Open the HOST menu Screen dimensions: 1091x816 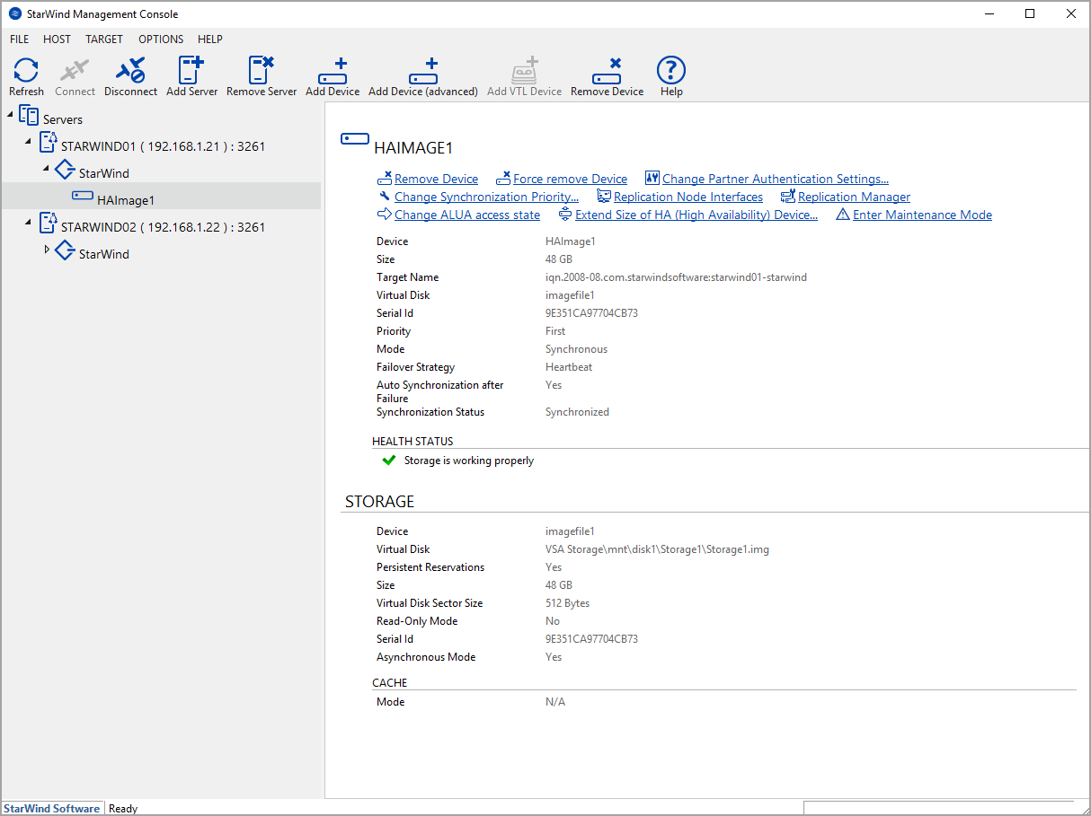click(57, 39)
